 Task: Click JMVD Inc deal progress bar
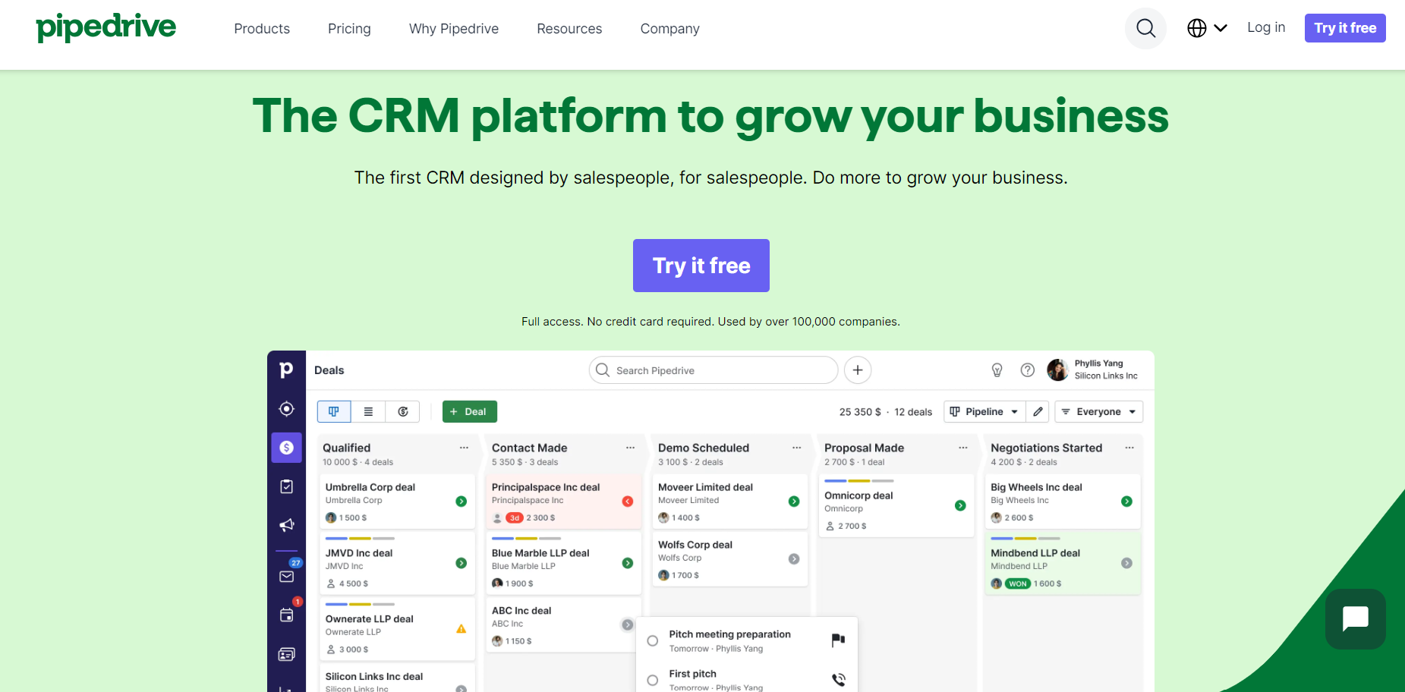(x=360, y=539)
